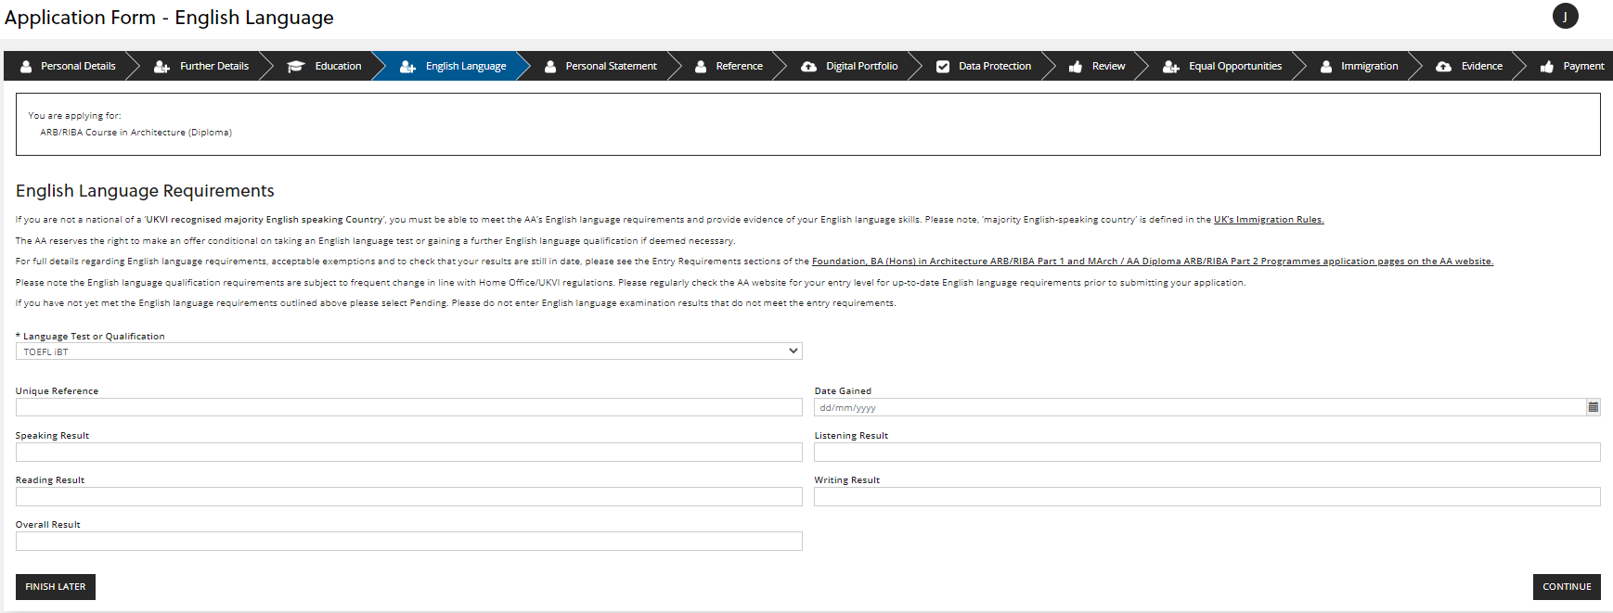Screen dimensions: 1613x613
Task: Open the AA programmes application pages link
Action: tap(1152, 262)
